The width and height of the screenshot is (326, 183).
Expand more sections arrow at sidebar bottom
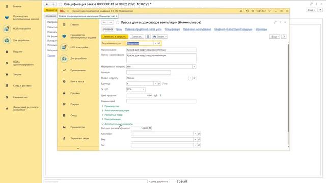coord(78,148)
